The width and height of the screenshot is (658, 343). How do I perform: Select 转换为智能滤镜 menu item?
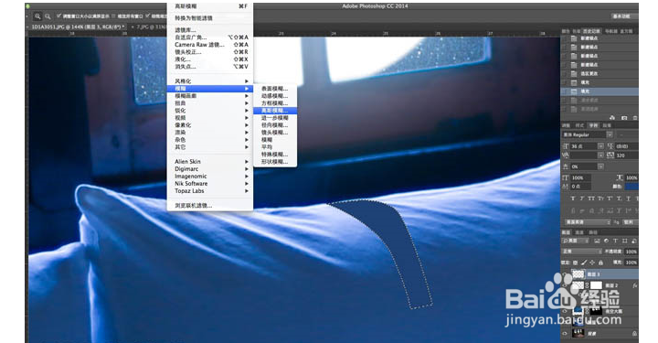[210, 18]
